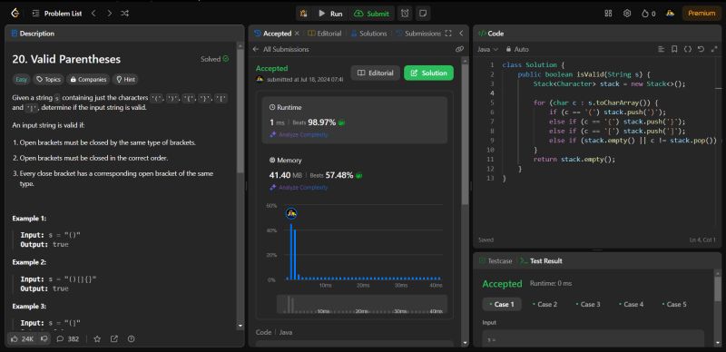This screenshot has height=352, width=726.
Task: Click the green Solution button
Action: click(x=428, y=73)
